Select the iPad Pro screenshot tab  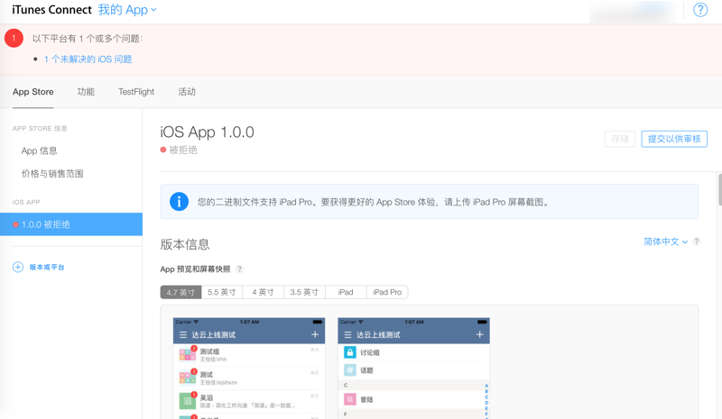pyautogui.click(x=387, y=292)
